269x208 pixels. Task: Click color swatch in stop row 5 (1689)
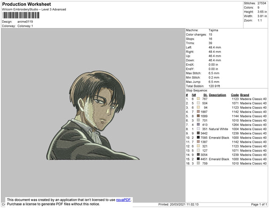pyautogui.click(x=198, y=116)
